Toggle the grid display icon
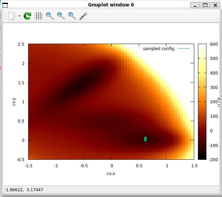222x197 pixels. tap(39, 16)
